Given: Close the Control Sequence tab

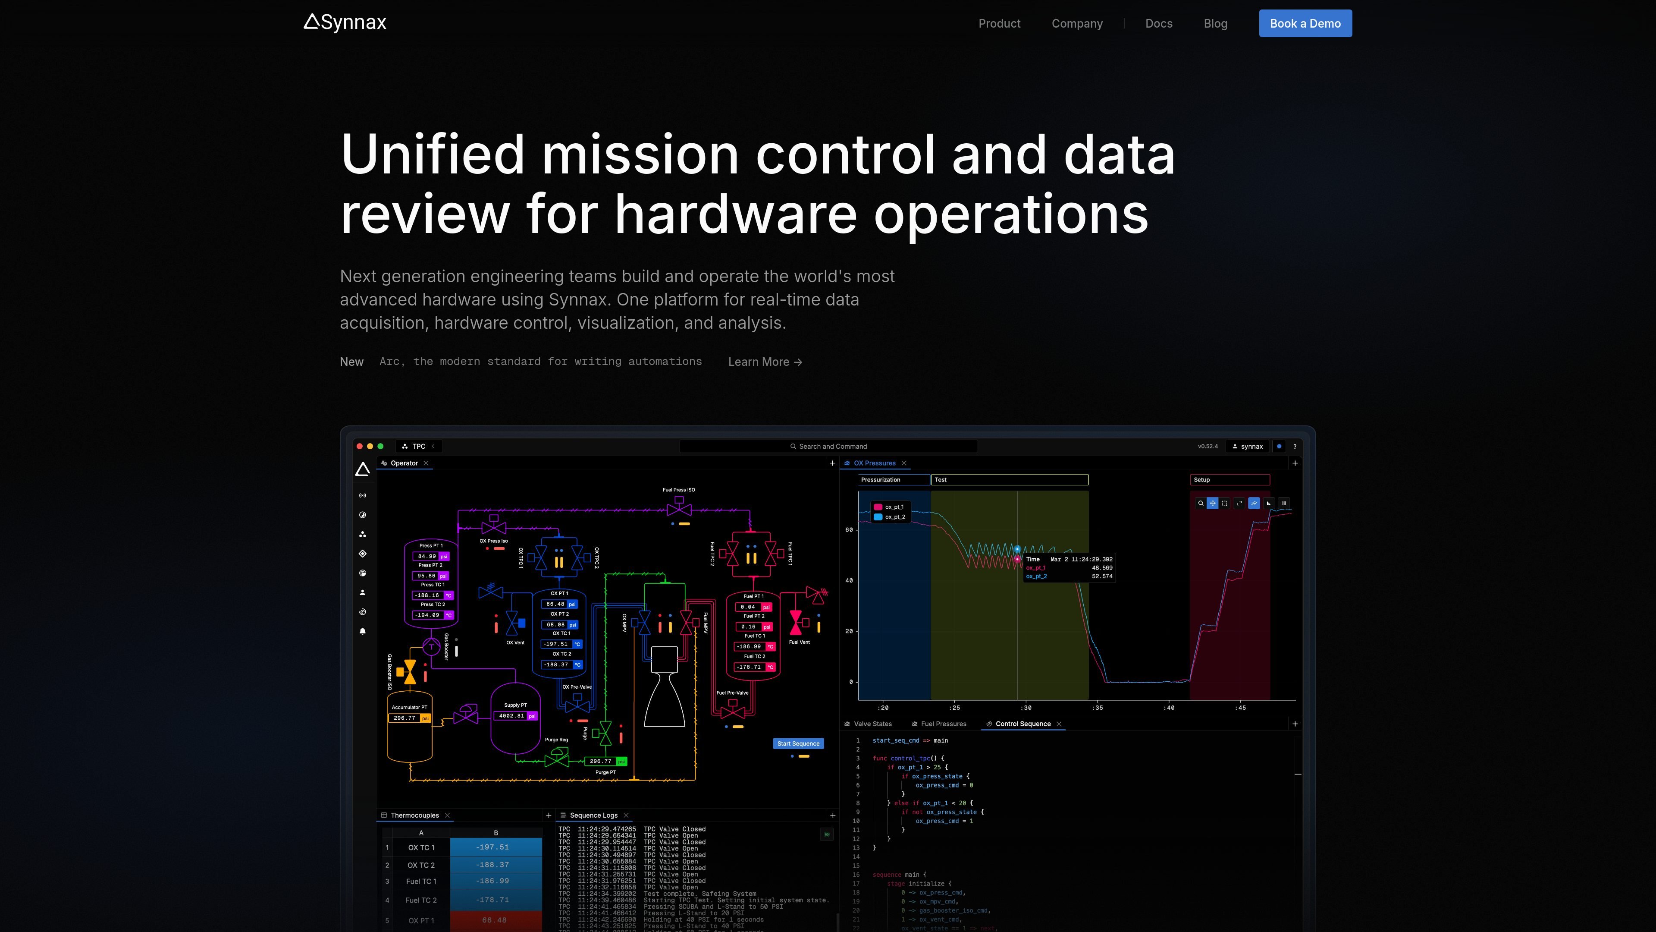Looking at the screenshot, I should coord(1059,724).
